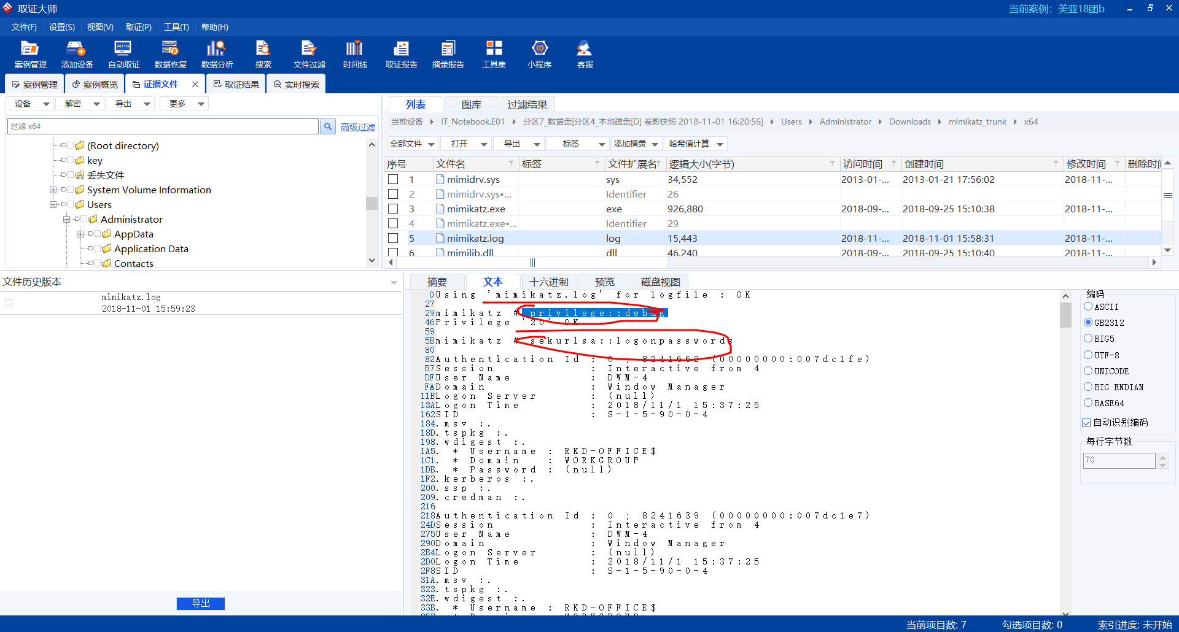The width and height of the screenshot is (1179, 632).
Task: Switch to the 图库 tab
Action: [471, 105]
